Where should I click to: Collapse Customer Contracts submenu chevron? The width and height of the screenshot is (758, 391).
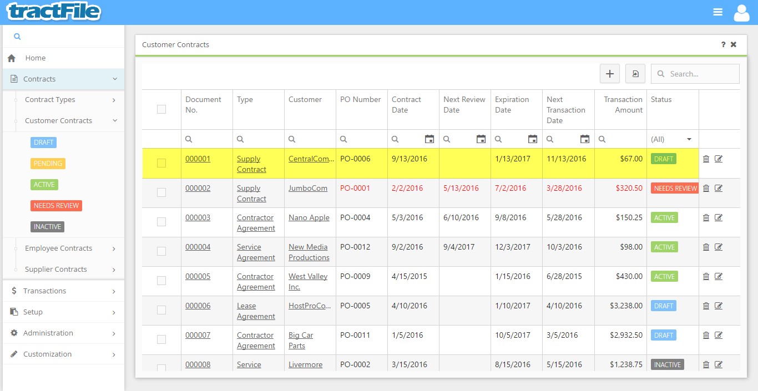pyautogui.click(x=115, y=121)
